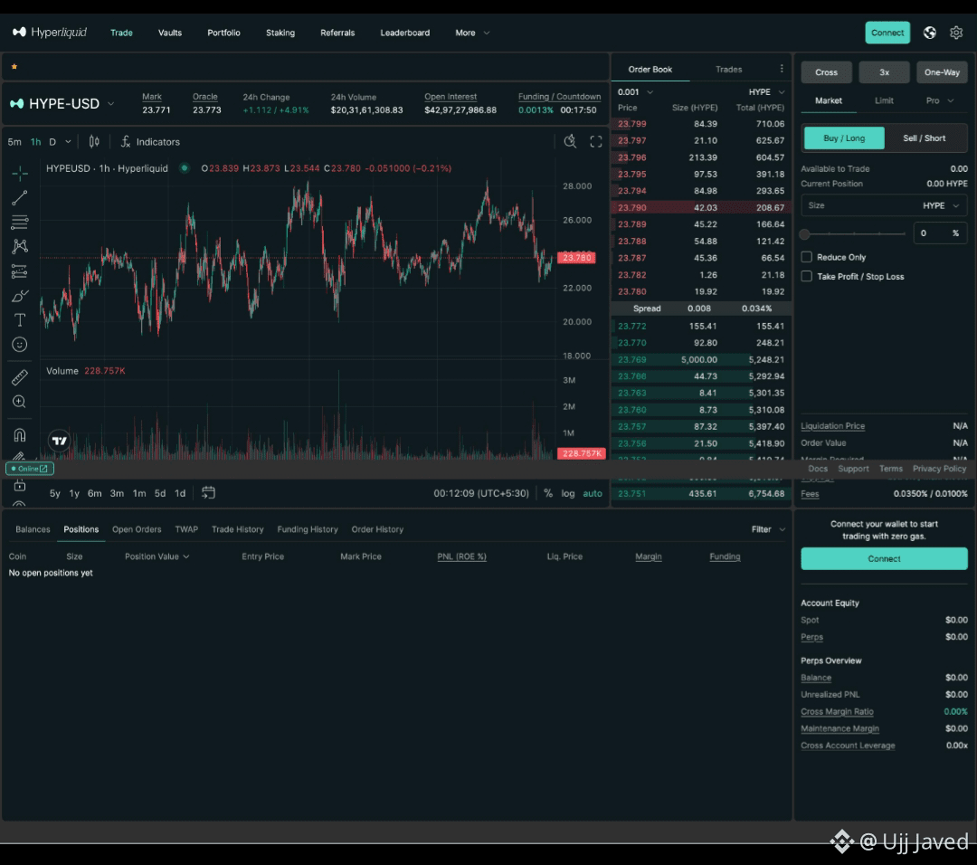
Task: Expand the More navigation menu
Action: pos(471,33)
